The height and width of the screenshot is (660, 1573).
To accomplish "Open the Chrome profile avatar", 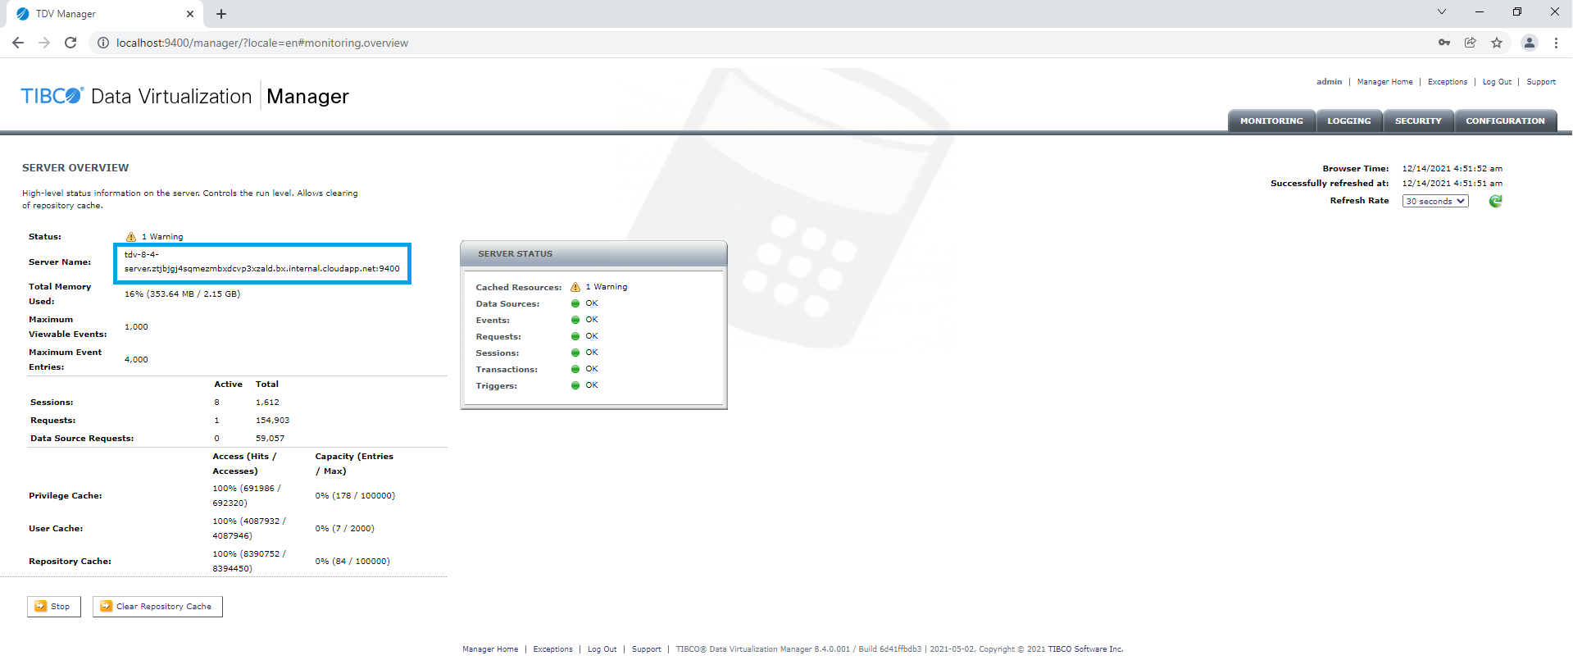I will pyautogui.click(x=1530, y=43).
